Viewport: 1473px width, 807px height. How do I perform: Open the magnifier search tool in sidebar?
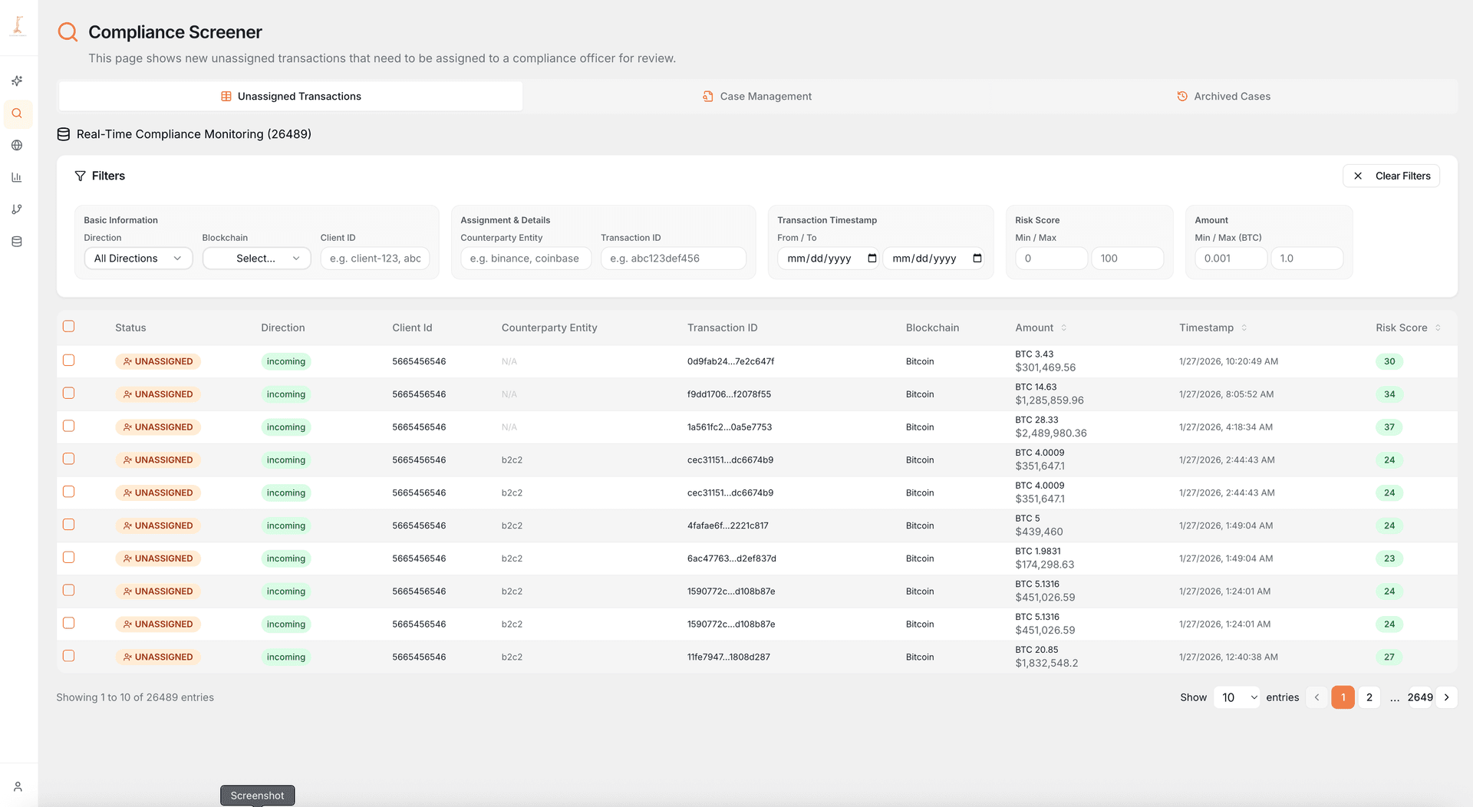coord(17,113)
